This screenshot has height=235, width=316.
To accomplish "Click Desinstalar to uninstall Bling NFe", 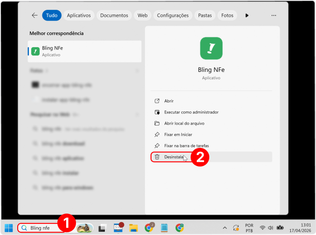I will [x=211, y=157].
